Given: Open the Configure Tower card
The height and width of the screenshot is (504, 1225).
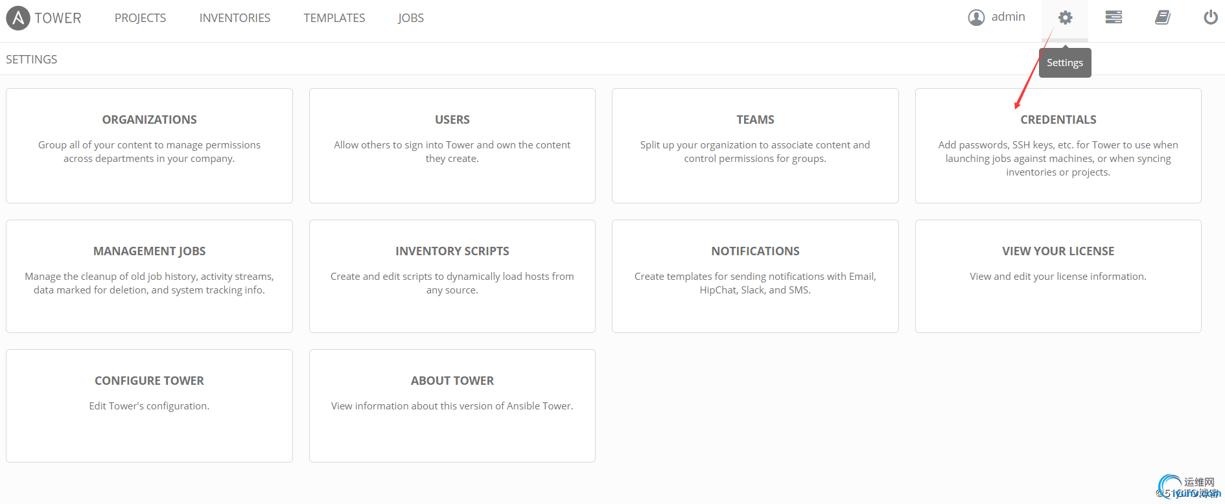Looking at the screenshot, I should [x=149, y=406].
